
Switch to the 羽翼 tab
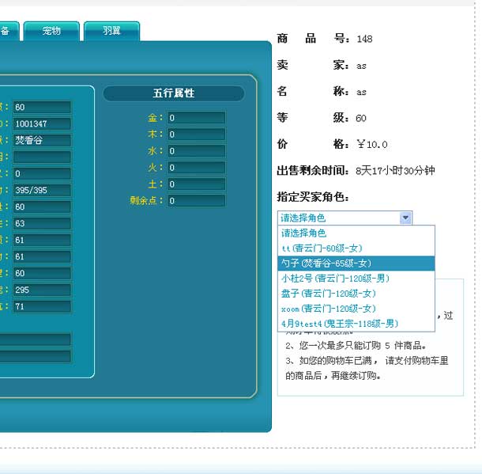tap(111, 31)
